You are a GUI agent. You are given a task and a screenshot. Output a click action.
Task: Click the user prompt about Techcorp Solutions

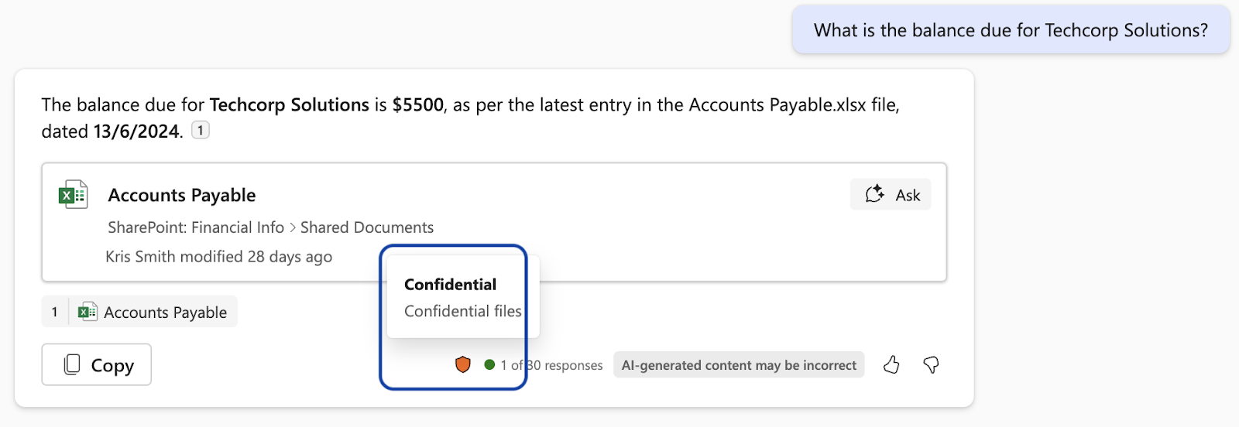click(x=1011, y=30)
